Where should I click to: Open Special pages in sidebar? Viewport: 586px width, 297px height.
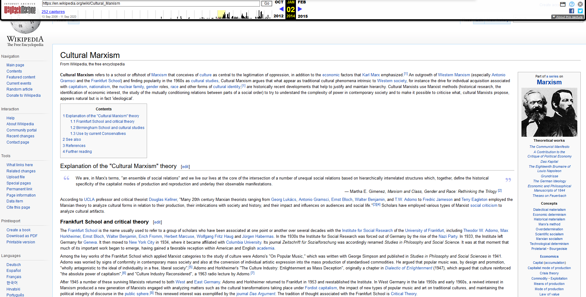[x=19, y=183]
